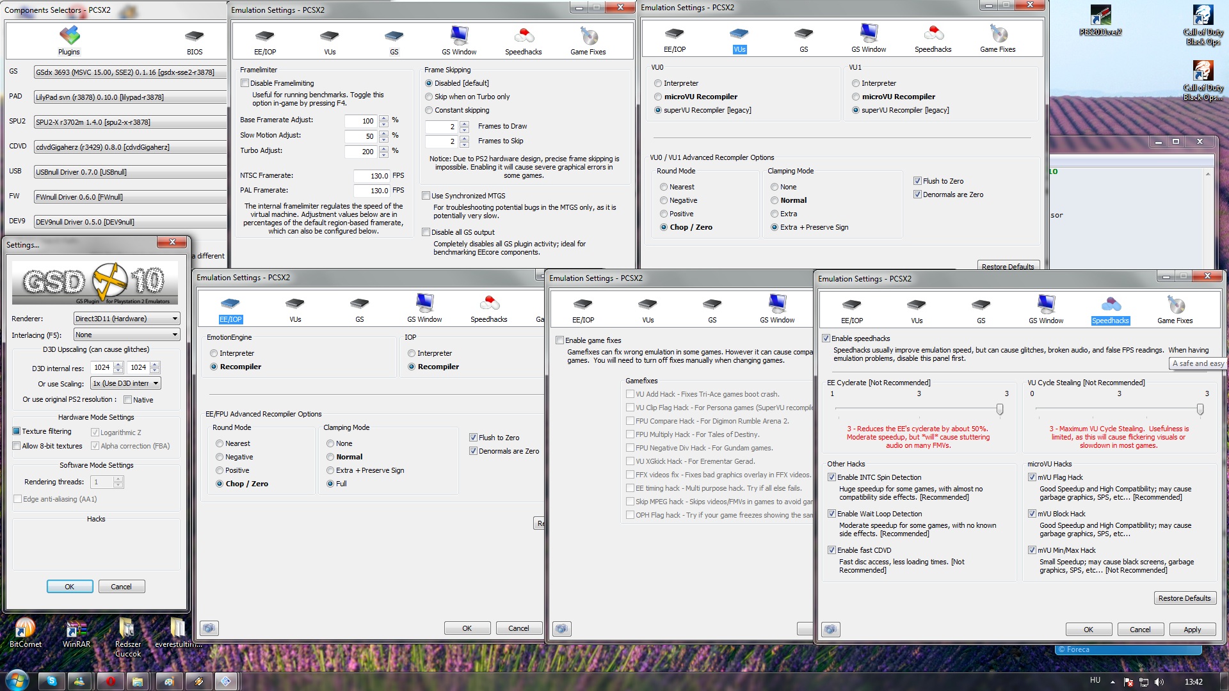Select GS Window icon in Game Fixes window
1229x691 pixels.
click(777, 309)
